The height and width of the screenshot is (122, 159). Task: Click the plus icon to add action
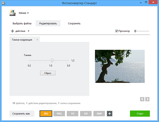click(x=12, y=31)
